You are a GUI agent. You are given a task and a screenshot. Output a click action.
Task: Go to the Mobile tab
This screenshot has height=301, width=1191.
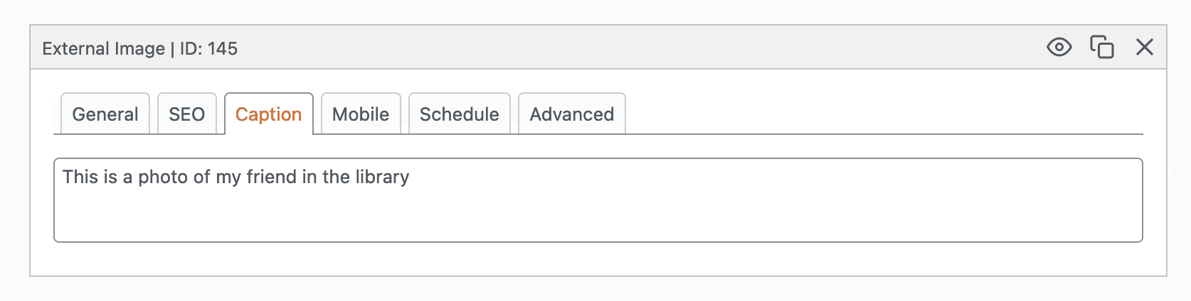[361, 114]
